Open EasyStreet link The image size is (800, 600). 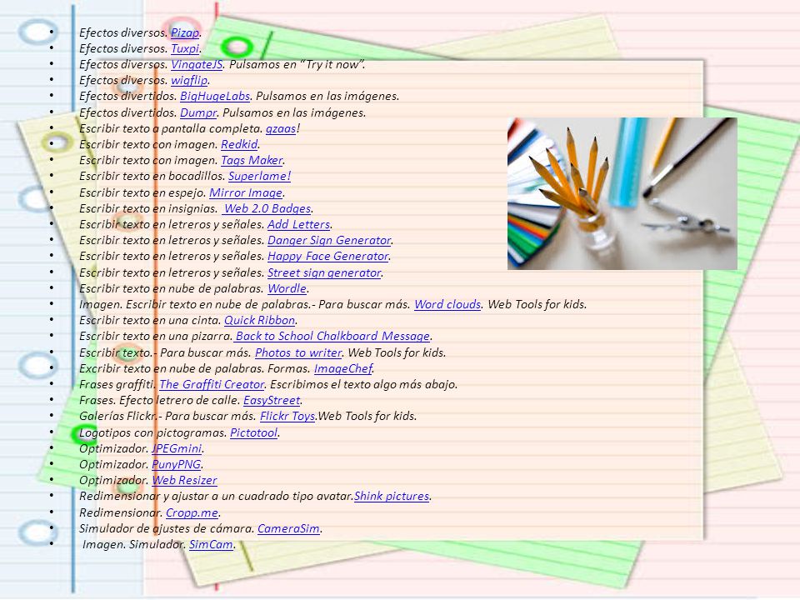pyautogui.click(x=272, y=400)
